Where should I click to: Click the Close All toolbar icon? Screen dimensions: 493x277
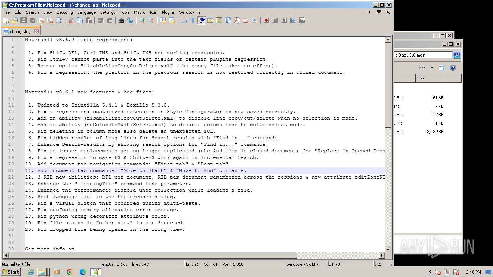pyautogui.click(x=50, y=20)
